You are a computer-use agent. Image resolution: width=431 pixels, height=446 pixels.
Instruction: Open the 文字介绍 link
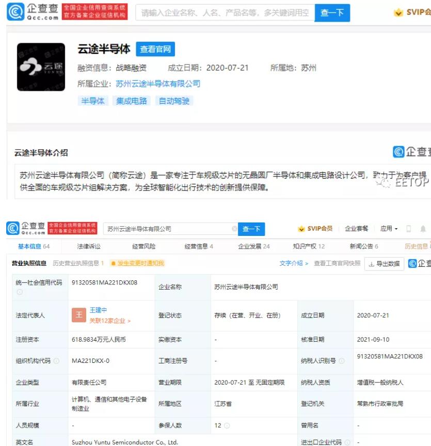294,263
